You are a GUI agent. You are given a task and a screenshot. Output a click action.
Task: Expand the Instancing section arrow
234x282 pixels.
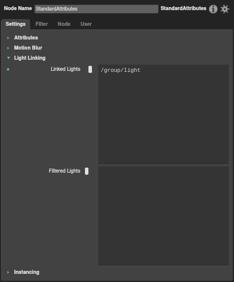coord(8,272)
